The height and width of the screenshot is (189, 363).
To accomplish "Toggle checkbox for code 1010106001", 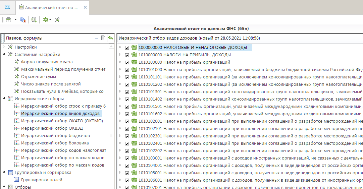I will pyautogui.click(x=127, y=180).
